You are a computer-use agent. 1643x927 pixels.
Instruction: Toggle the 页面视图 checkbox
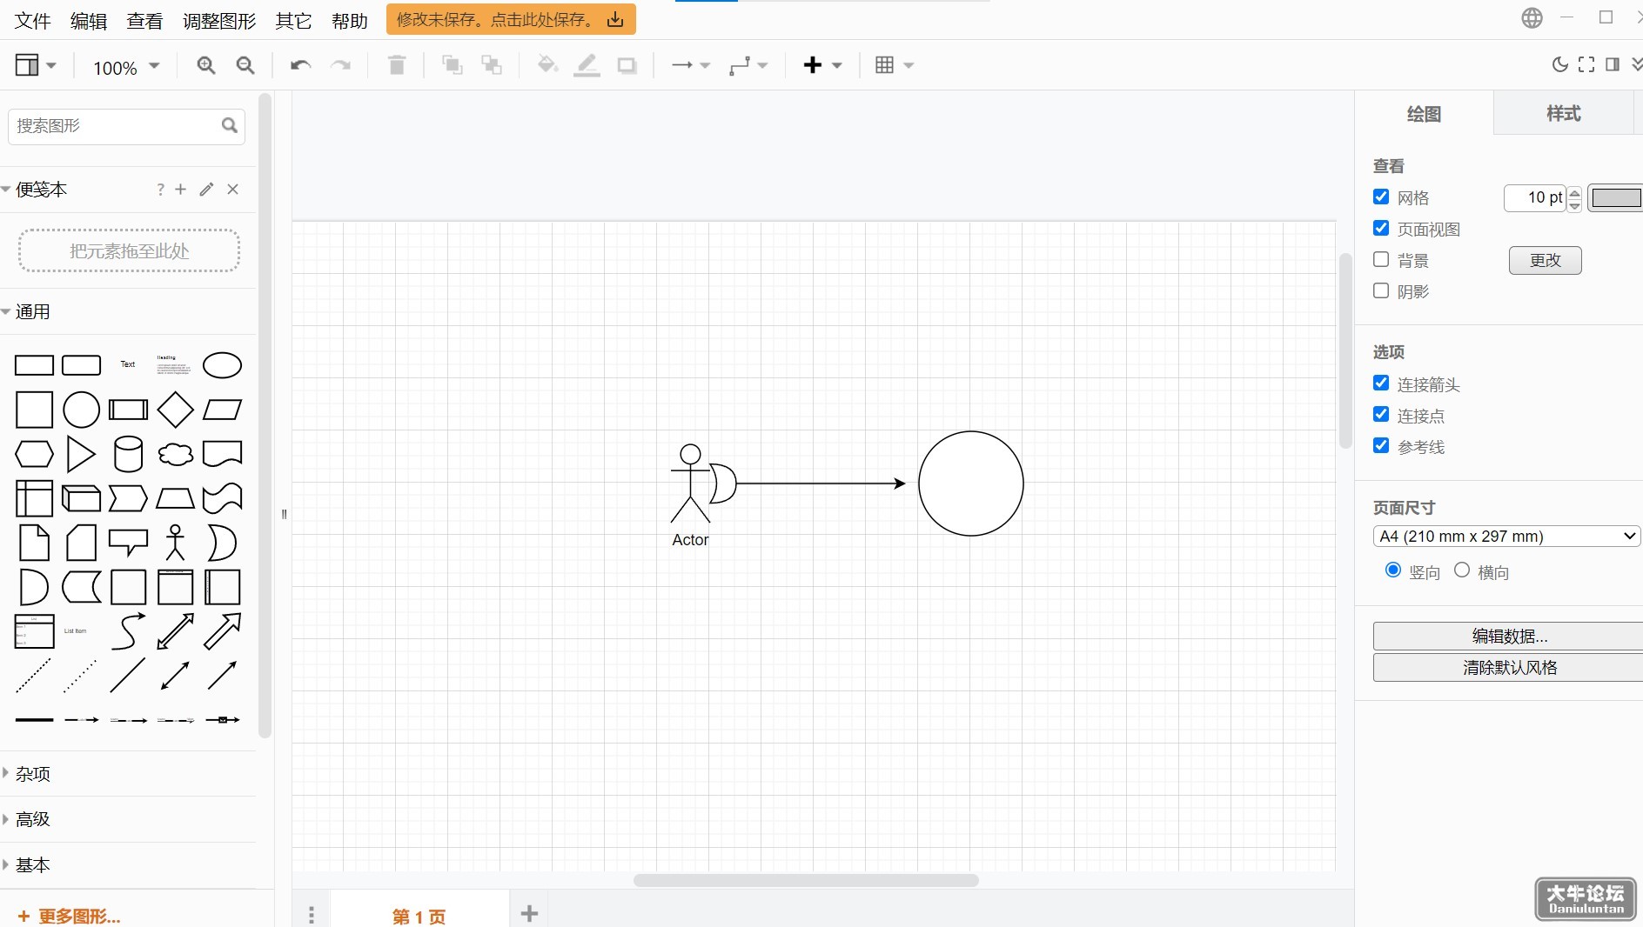click(x=1381, y=228)
